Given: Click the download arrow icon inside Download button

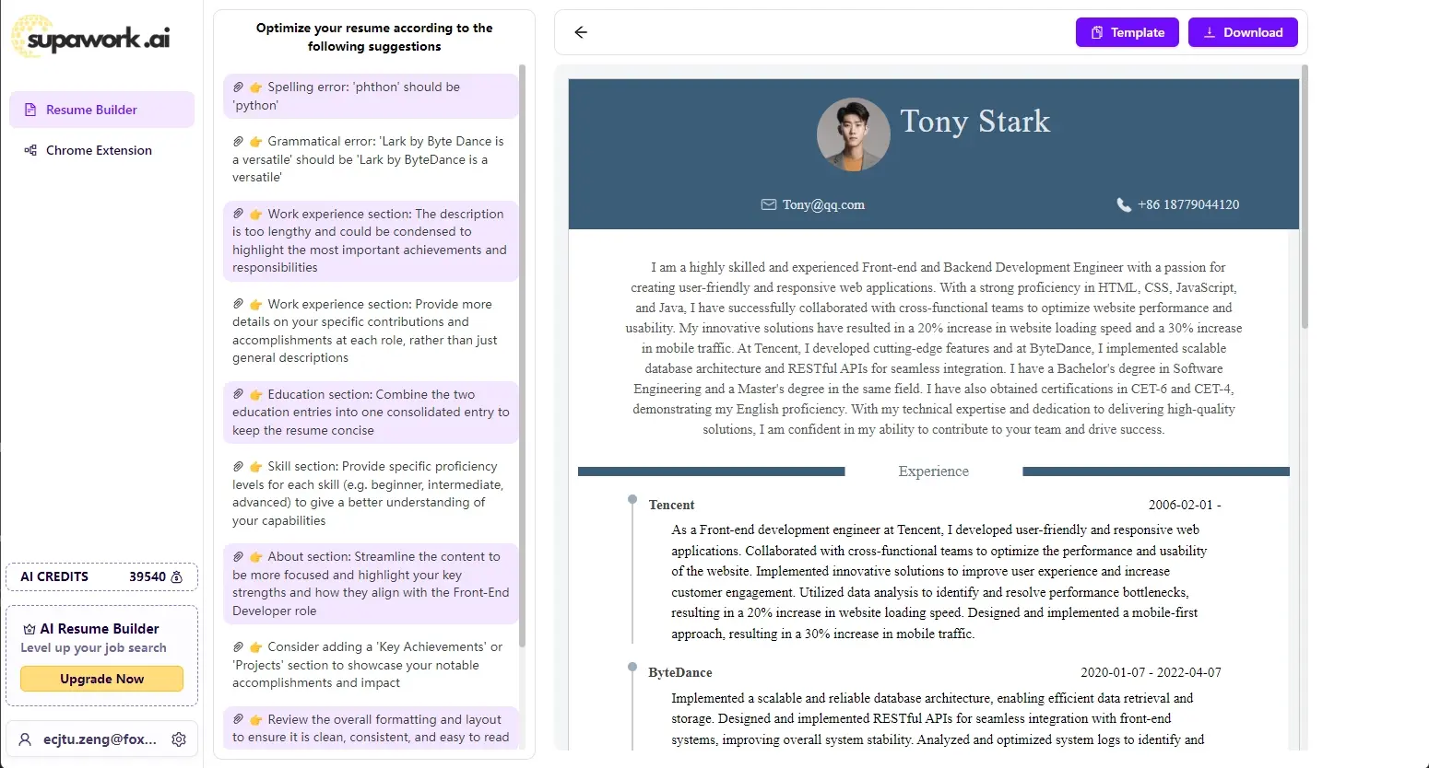Looking at the screenshot, I should point(1209,32).
